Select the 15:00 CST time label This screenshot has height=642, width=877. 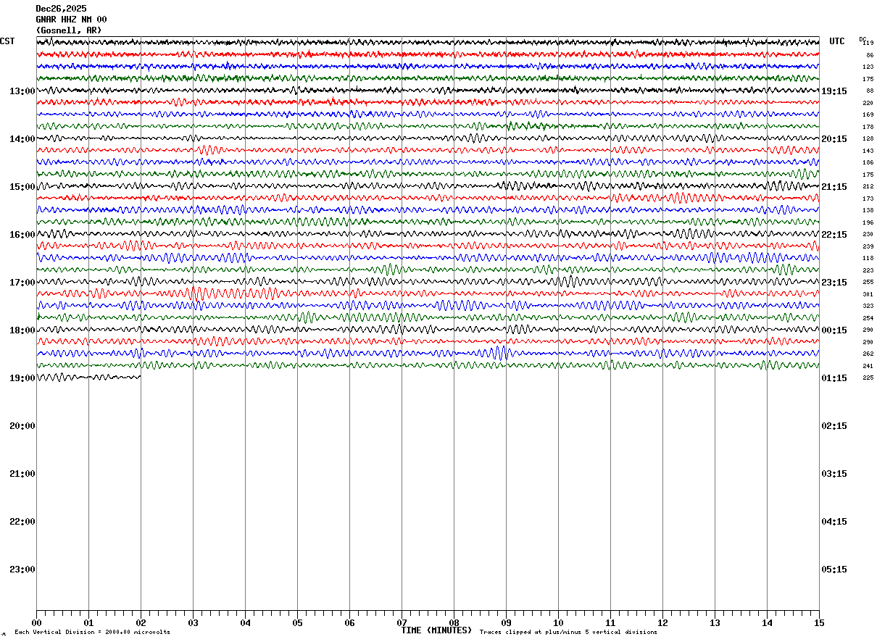coord(22,187)
